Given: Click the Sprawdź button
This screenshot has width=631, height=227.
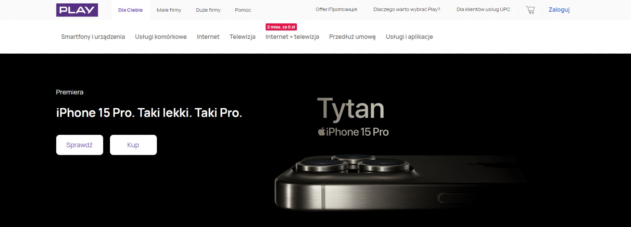Looking at the screenshot, I should [x=80, y=145].
